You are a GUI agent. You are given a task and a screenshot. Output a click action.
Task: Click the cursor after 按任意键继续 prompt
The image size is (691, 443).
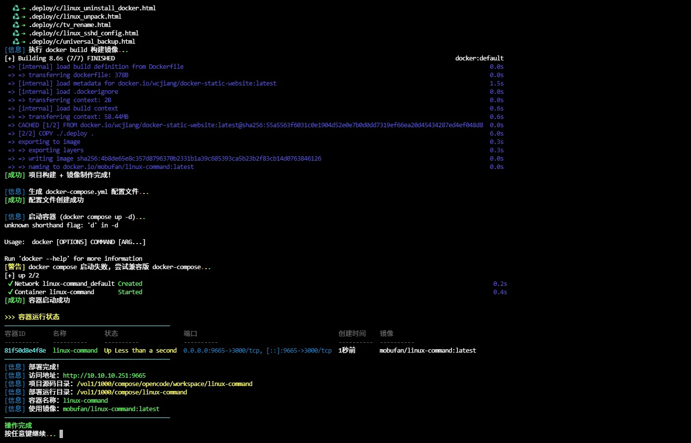click(61, 434)
